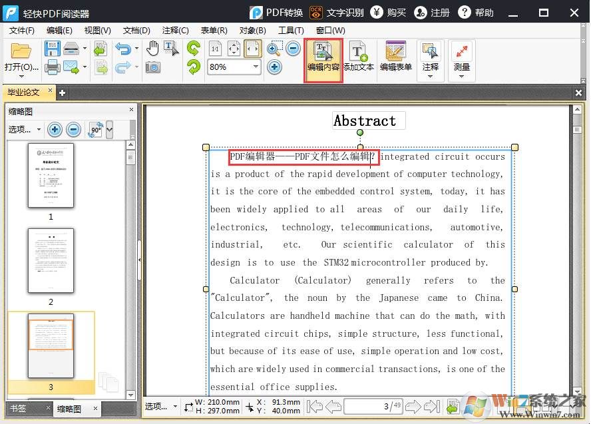
Task: Click the Save floppy disk icon
Action: [x=52, y=49]
